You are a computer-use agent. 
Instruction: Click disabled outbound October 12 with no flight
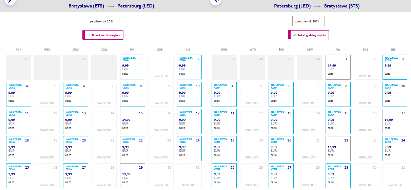47,121
